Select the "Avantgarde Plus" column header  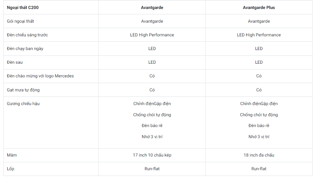pos(259,7)
